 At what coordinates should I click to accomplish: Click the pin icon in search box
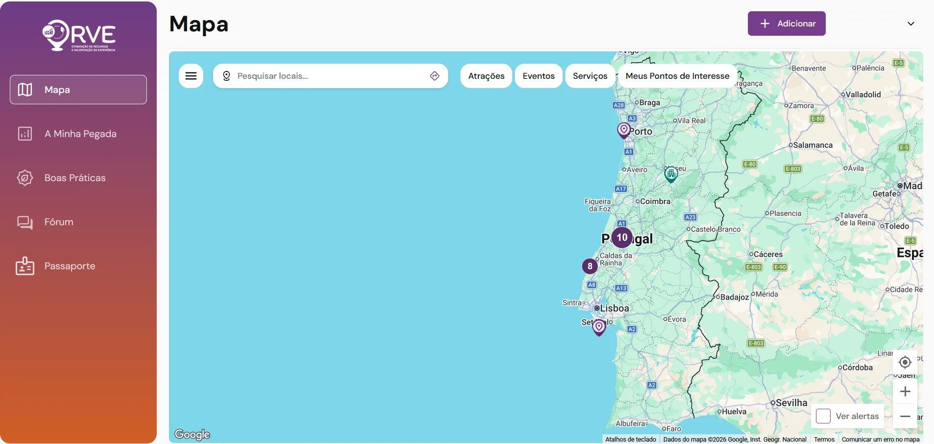pyautogui.click(x=226, y=76)
